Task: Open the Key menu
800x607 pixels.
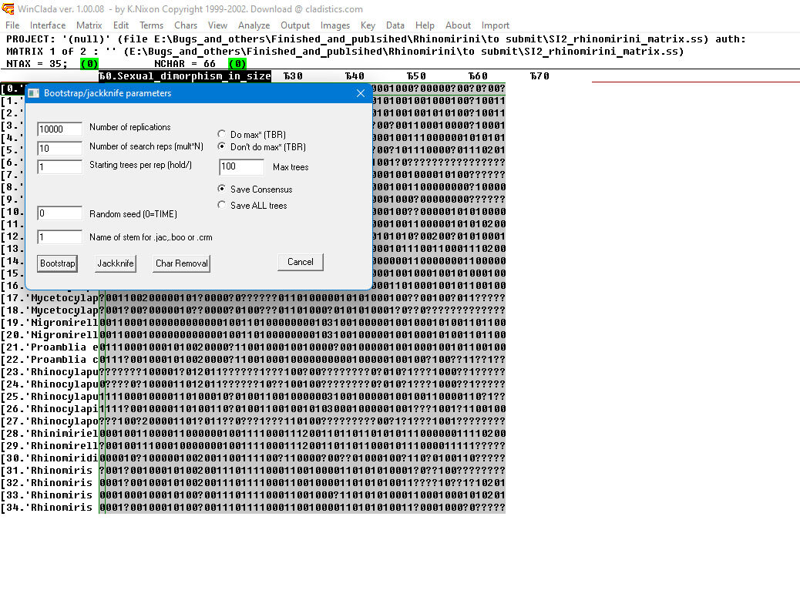Action: 368,25
